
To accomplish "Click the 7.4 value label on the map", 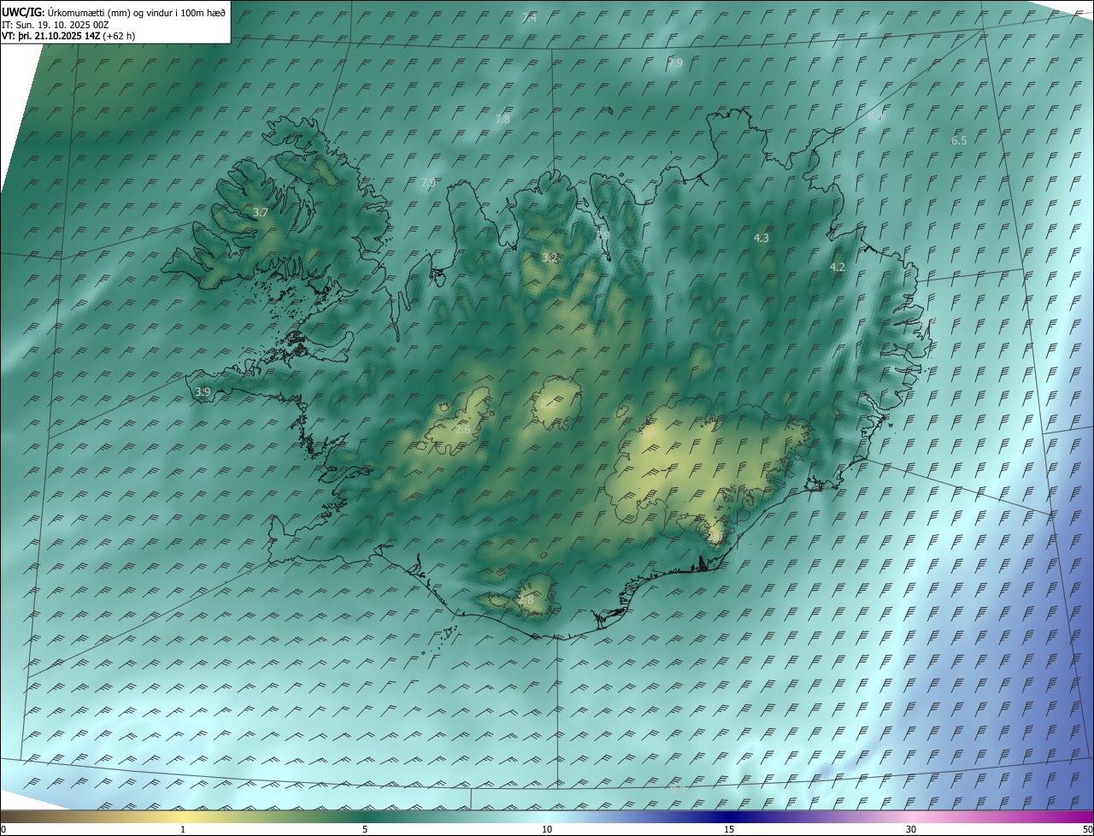I will click(529, 17).
